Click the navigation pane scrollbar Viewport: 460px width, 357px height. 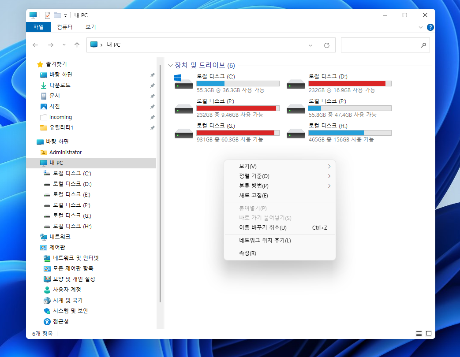click(160, 183)
